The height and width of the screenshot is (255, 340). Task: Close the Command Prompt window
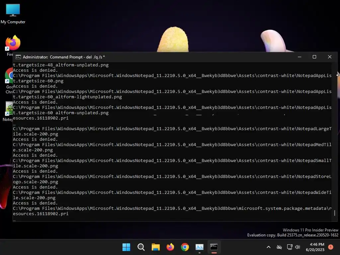pyautogui.click(x=330, y=57)
